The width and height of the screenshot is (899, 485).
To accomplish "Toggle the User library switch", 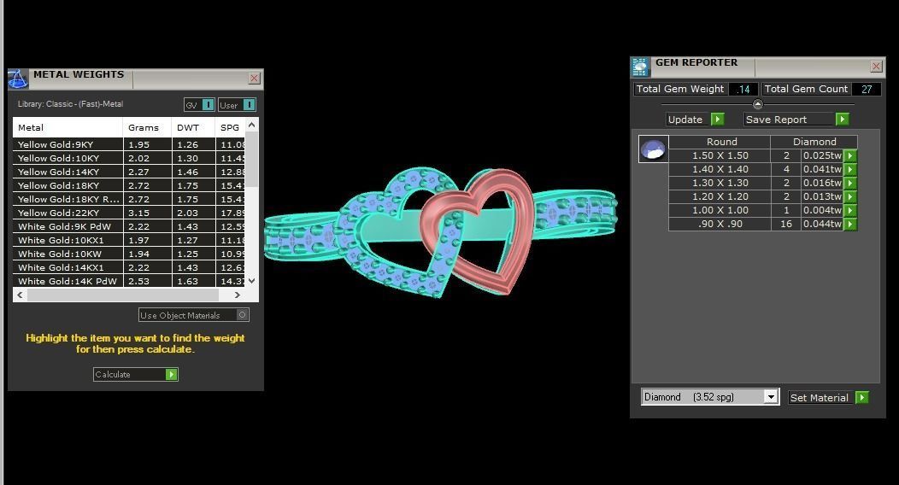I will pos(237,105).
